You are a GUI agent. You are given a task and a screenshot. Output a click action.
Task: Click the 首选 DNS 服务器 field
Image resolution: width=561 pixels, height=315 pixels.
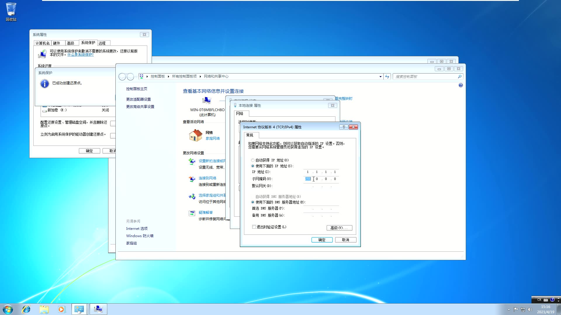tap(321, 209)
